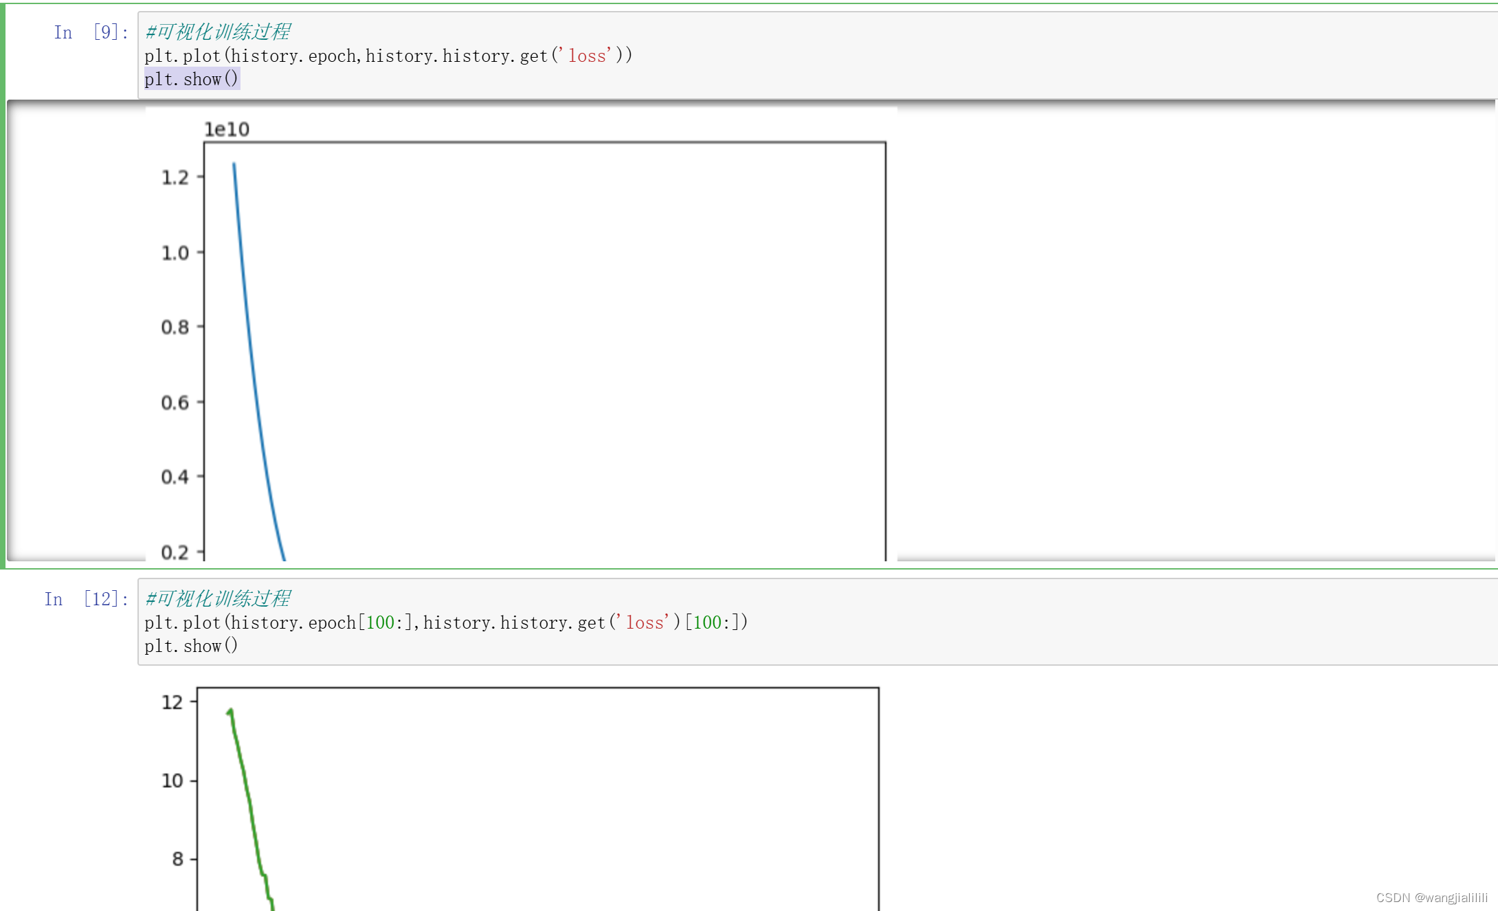Click the In [12] cell prompt label
Image resolution: width=1498 pixels, height=911 pixels.
pos(86,598)
